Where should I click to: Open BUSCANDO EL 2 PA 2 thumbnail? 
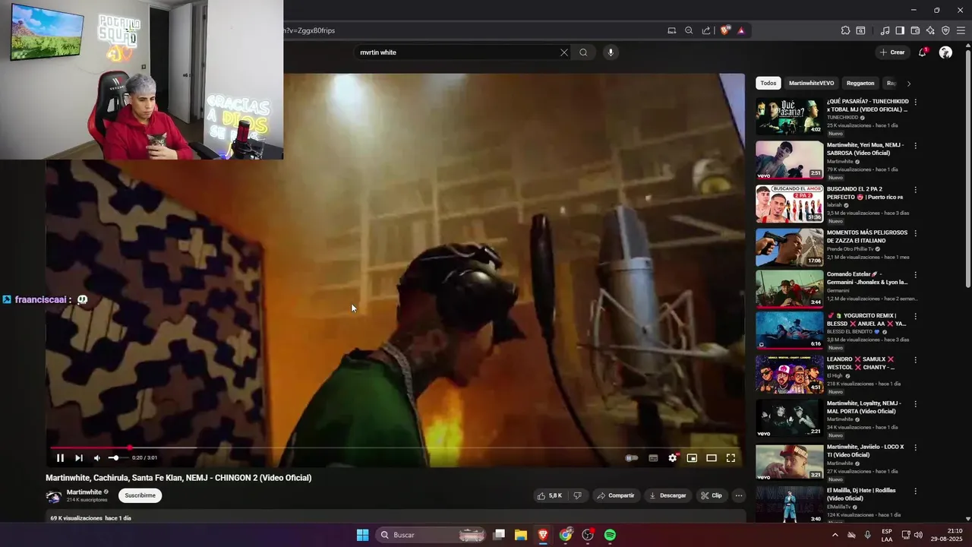(x=789, y=203)
